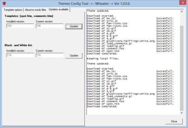Click the log's vertical scrollbar thumb
Screen dimensions: 188x128
pyautogui.click(x=182, y=68)
